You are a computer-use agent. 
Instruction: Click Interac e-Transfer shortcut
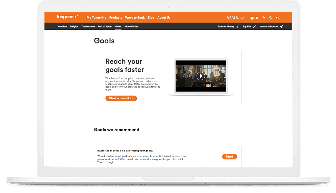tap(271, 26)
